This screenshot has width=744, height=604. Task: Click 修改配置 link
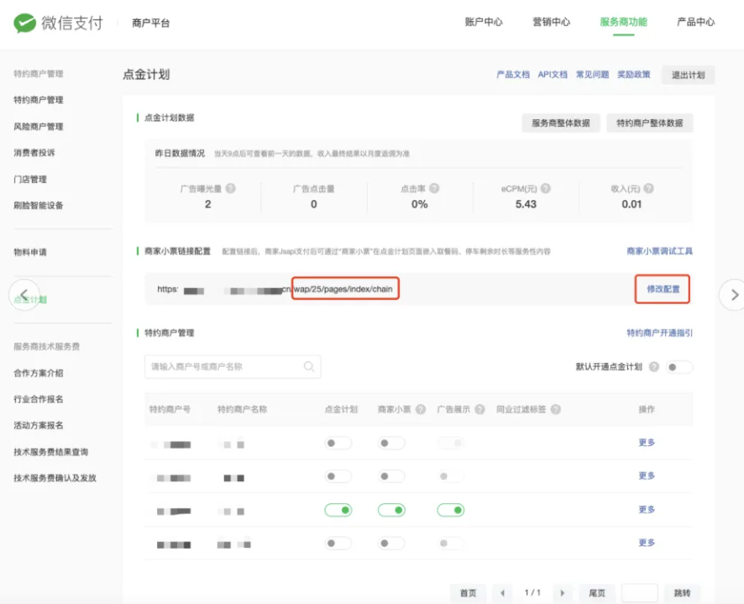tap(663, 289)
